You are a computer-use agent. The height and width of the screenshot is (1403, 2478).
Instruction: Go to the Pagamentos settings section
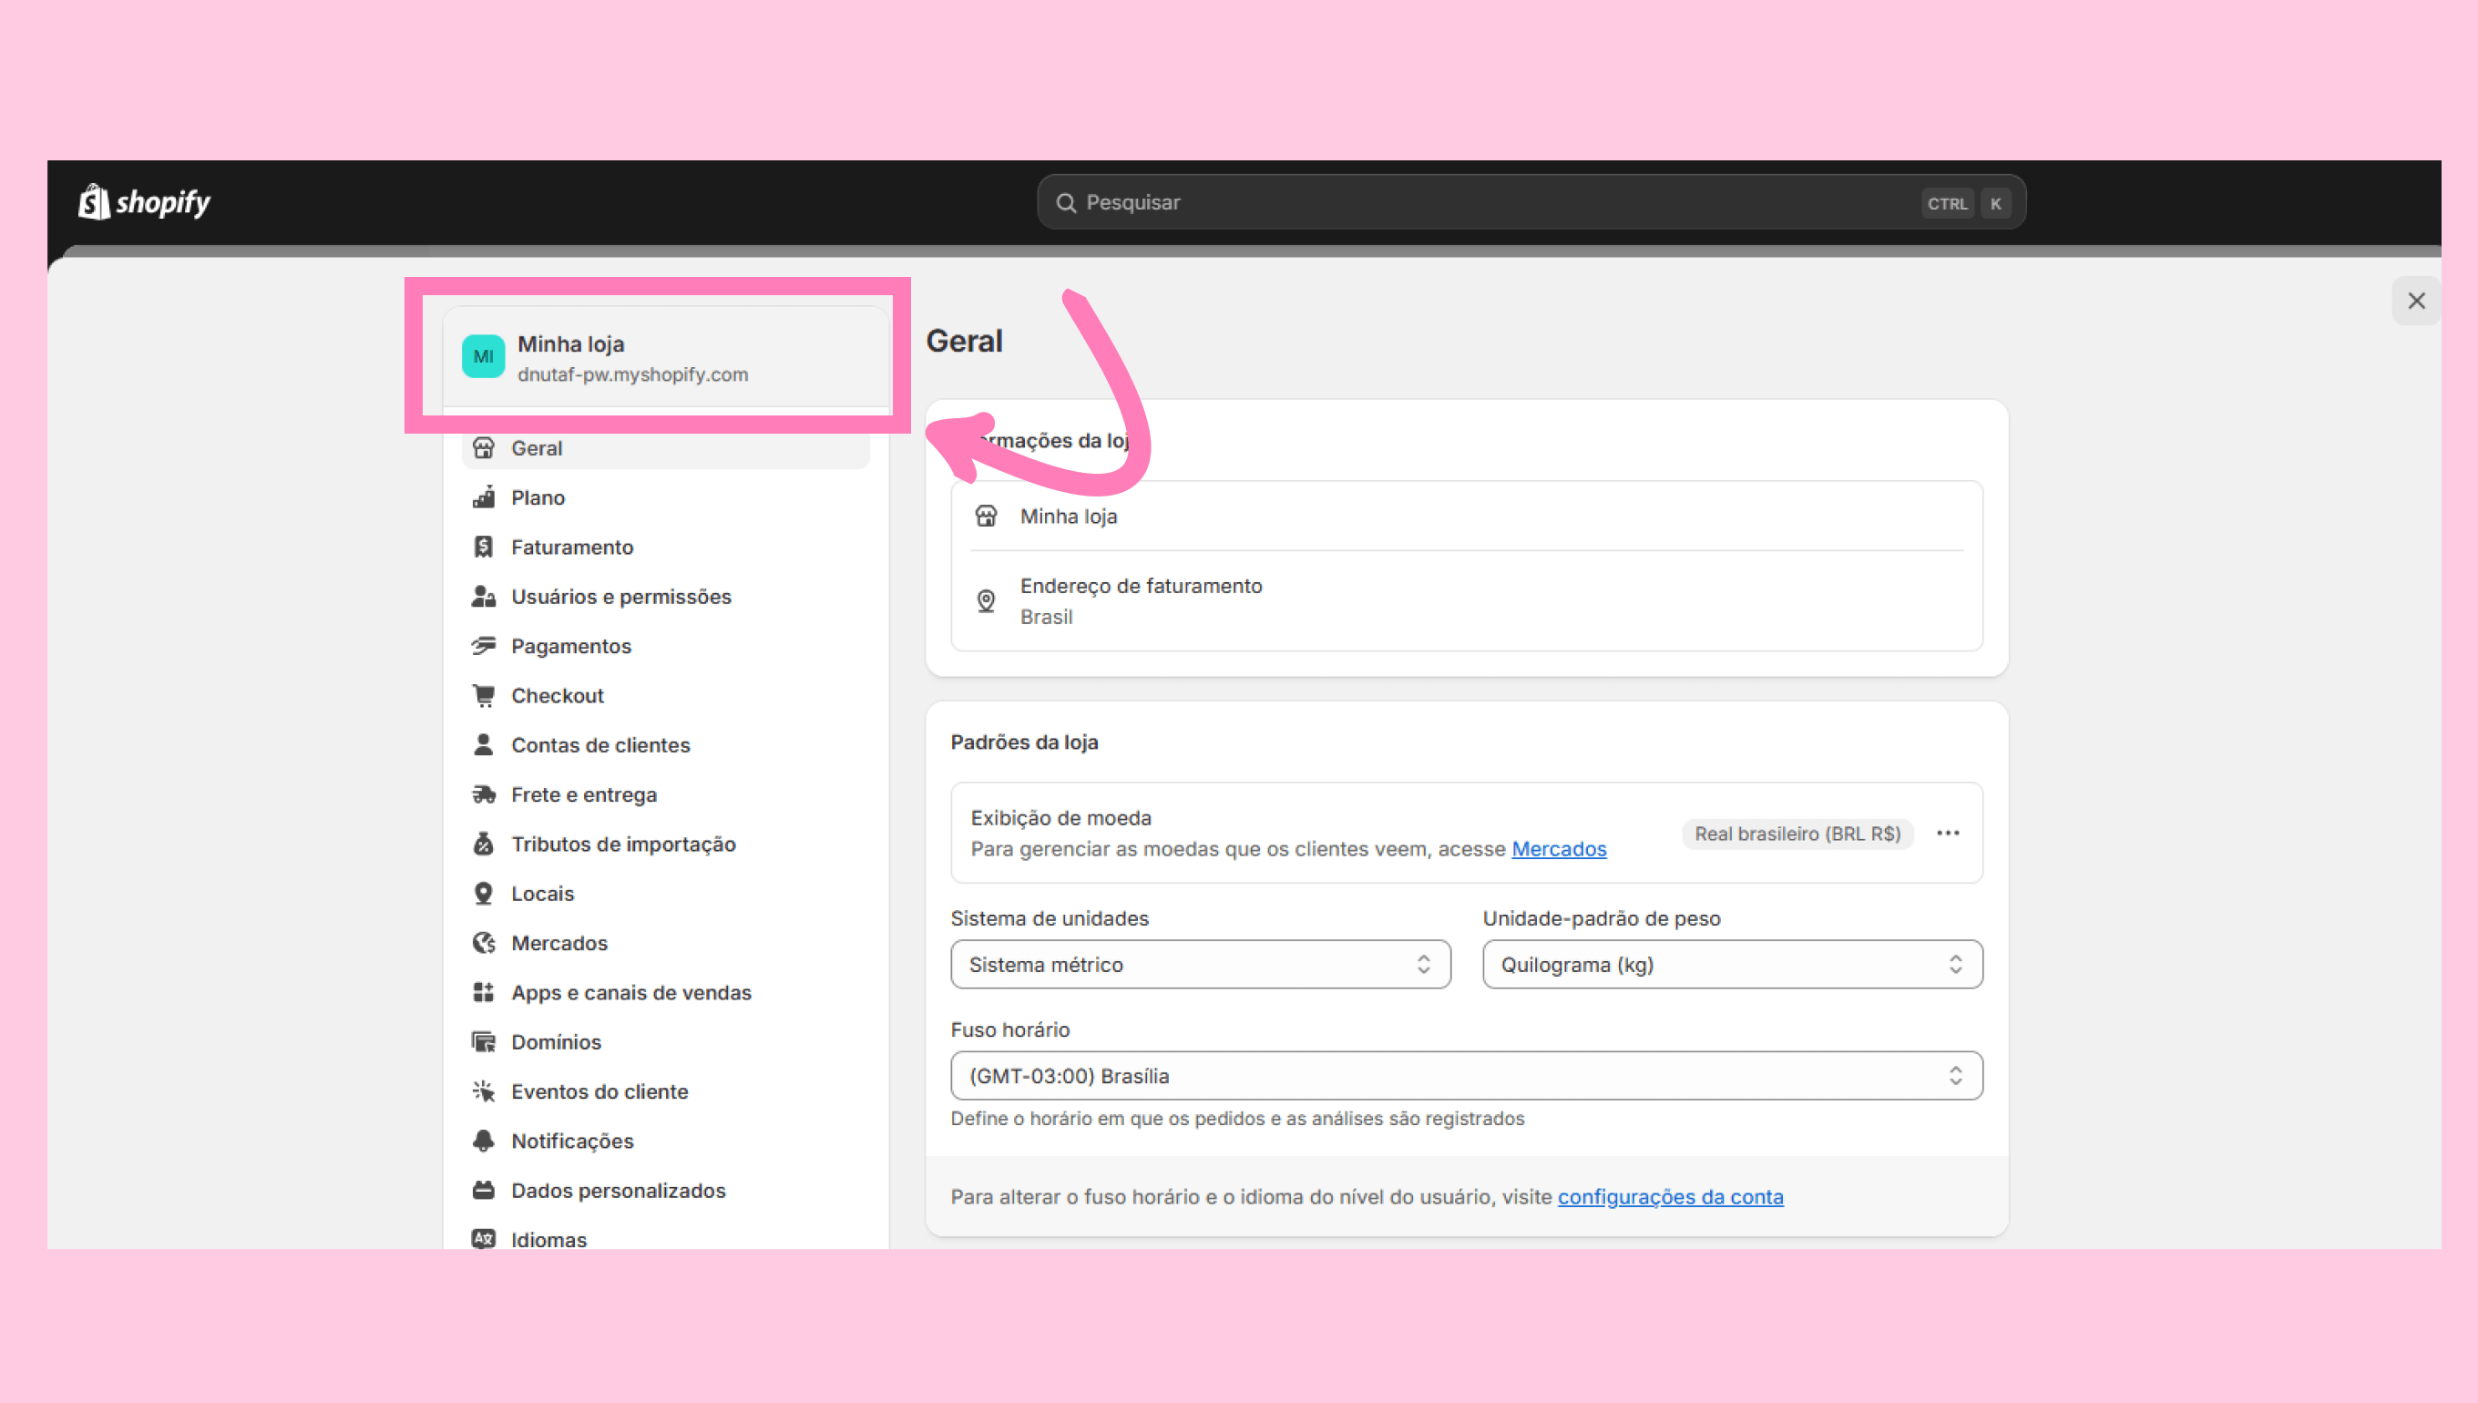click(x=571, y=647)
